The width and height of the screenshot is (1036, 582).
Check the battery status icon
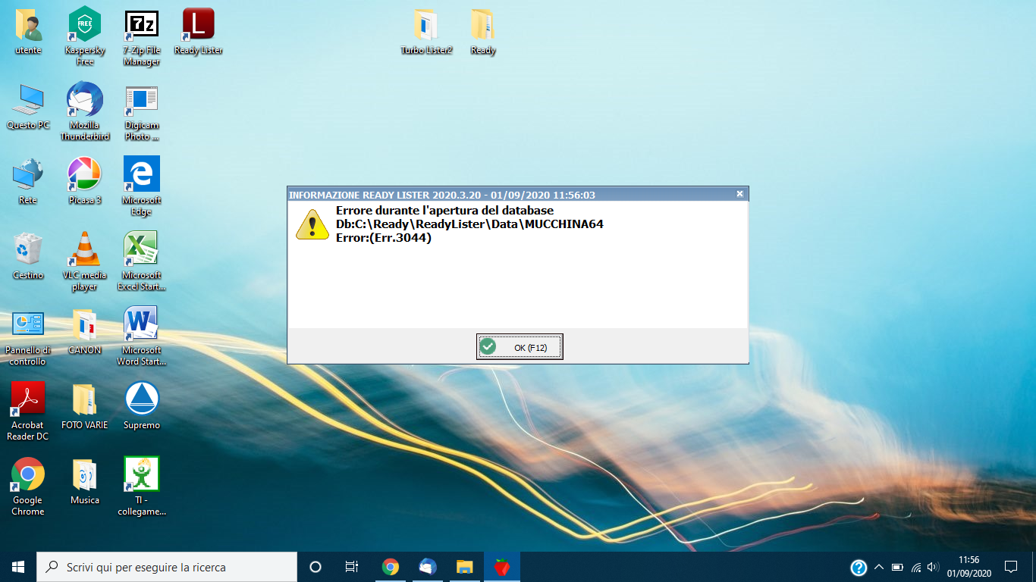(897, 567)
